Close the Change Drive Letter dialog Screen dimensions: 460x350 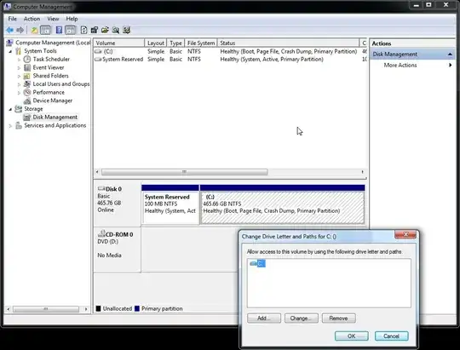coord(405,234)
